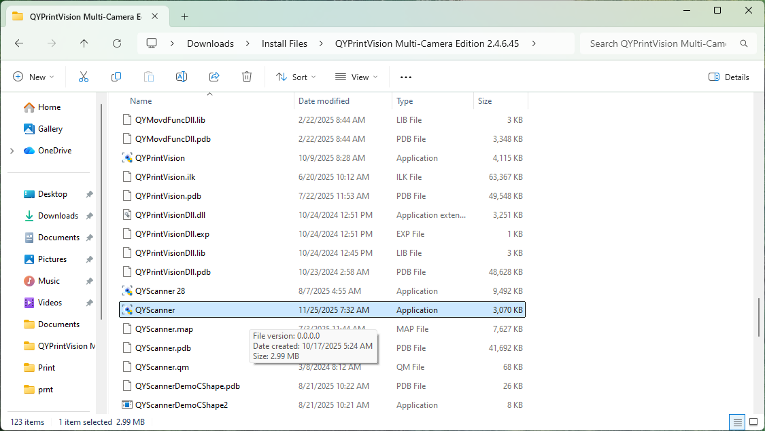The image size is (765, 431).
Task: Click the Rename icon in toolbar
Action: (x=182, y=77)
